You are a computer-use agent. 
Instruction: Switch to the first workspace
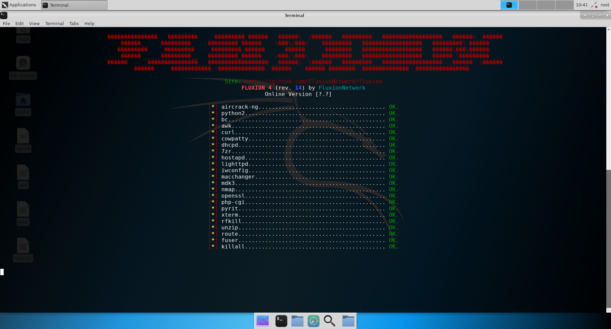click(x=509, y=5)
